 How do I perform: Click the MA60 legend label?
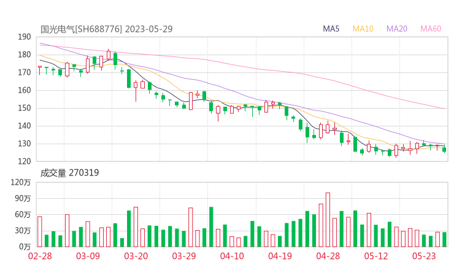[431, 29]
